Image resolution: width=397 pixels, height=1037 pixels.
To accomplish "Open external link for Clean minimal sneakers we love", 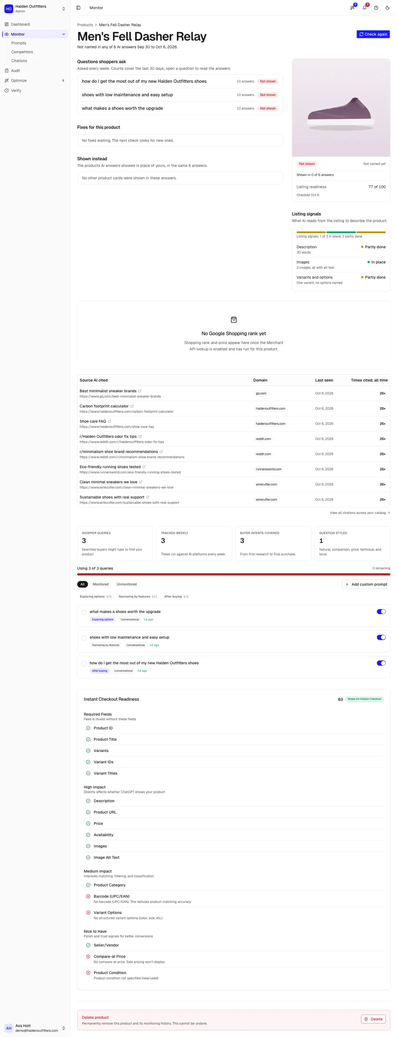I will (140, 482).
